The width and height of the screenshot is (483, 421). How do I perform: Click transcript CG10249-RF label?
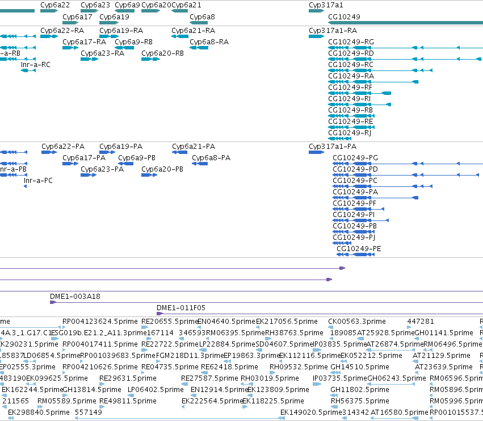pyautogui.click(x=350, y=87)
